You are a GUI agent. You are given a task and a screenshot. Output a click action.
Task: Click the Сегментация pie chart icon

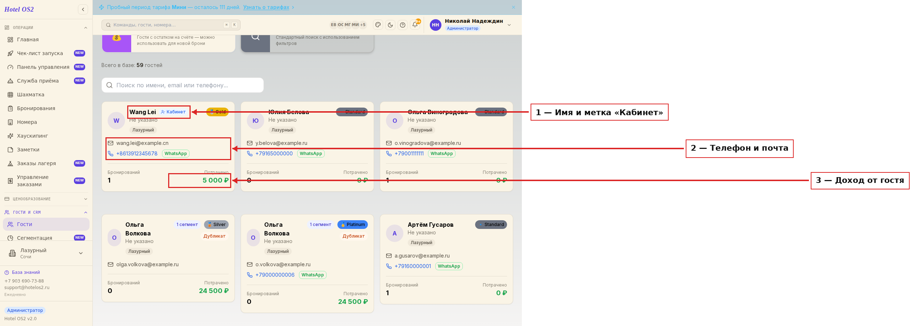11,238
